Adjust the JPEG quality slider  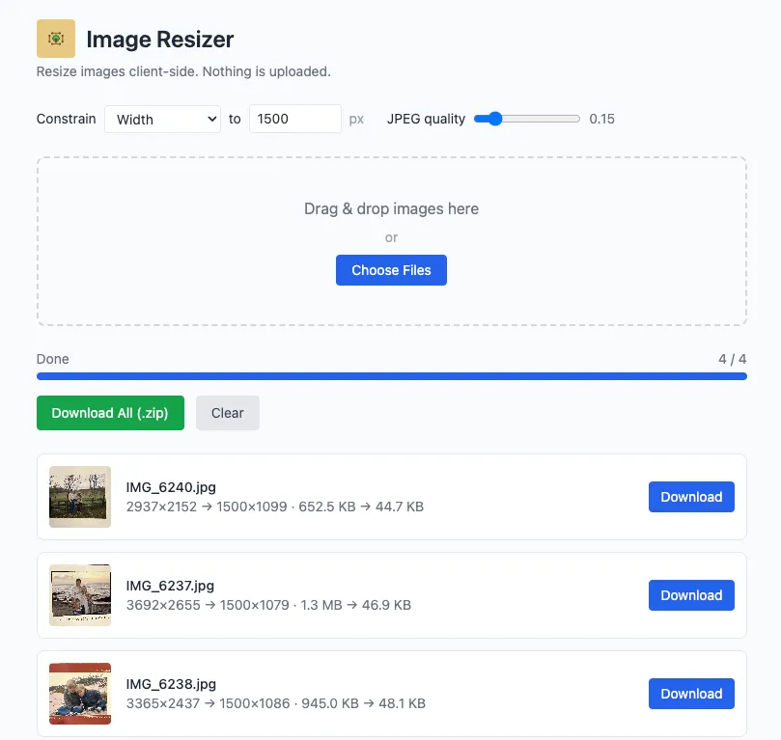(x=527, y=119)
